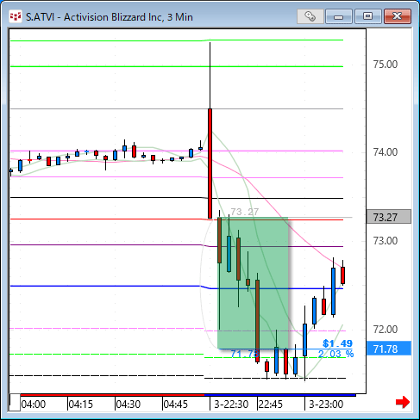The width and height of the screenshot is (420, 420).
Task: Click the chart app icon in the title bar
Action: [x=16, y=16]
